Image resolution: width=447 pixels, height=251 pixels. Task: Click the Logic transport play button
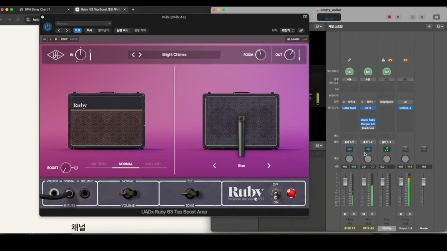click(398, 17)
